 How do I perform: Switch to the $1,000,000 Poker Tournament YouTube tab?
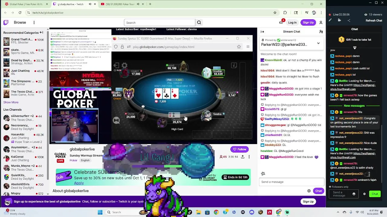point(122,4)
